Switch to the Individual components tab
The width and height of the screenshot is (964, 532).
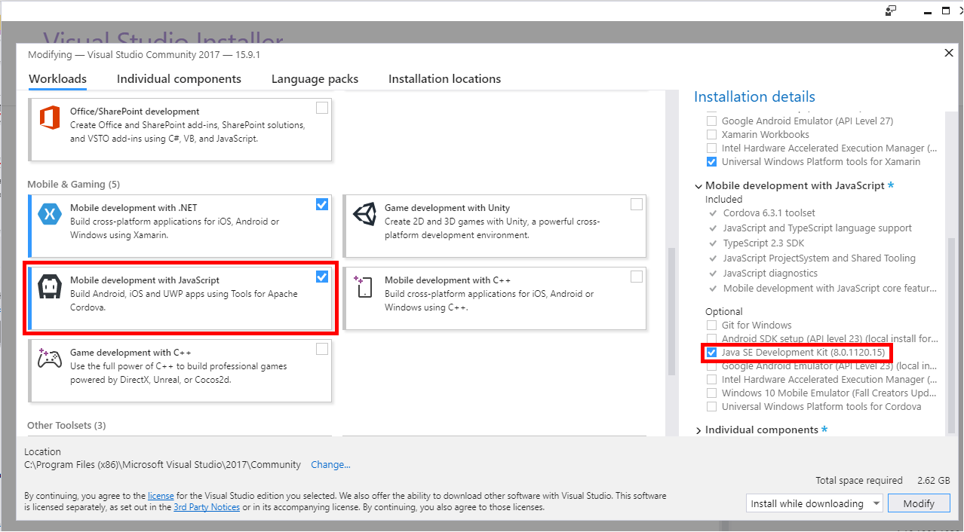(179, 79)
